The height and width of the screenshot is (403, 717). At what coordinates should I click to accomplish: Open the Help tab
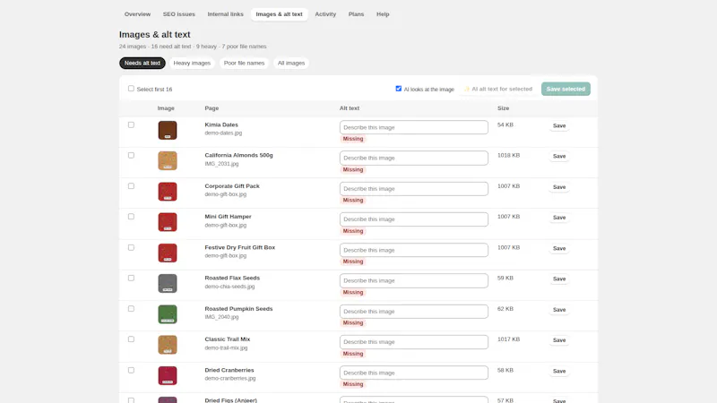[x=383, y=14]
